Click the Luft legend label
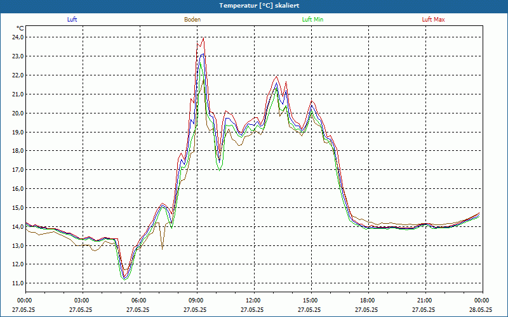The width and height of the screenshot is (508, 317). point(72,20)
